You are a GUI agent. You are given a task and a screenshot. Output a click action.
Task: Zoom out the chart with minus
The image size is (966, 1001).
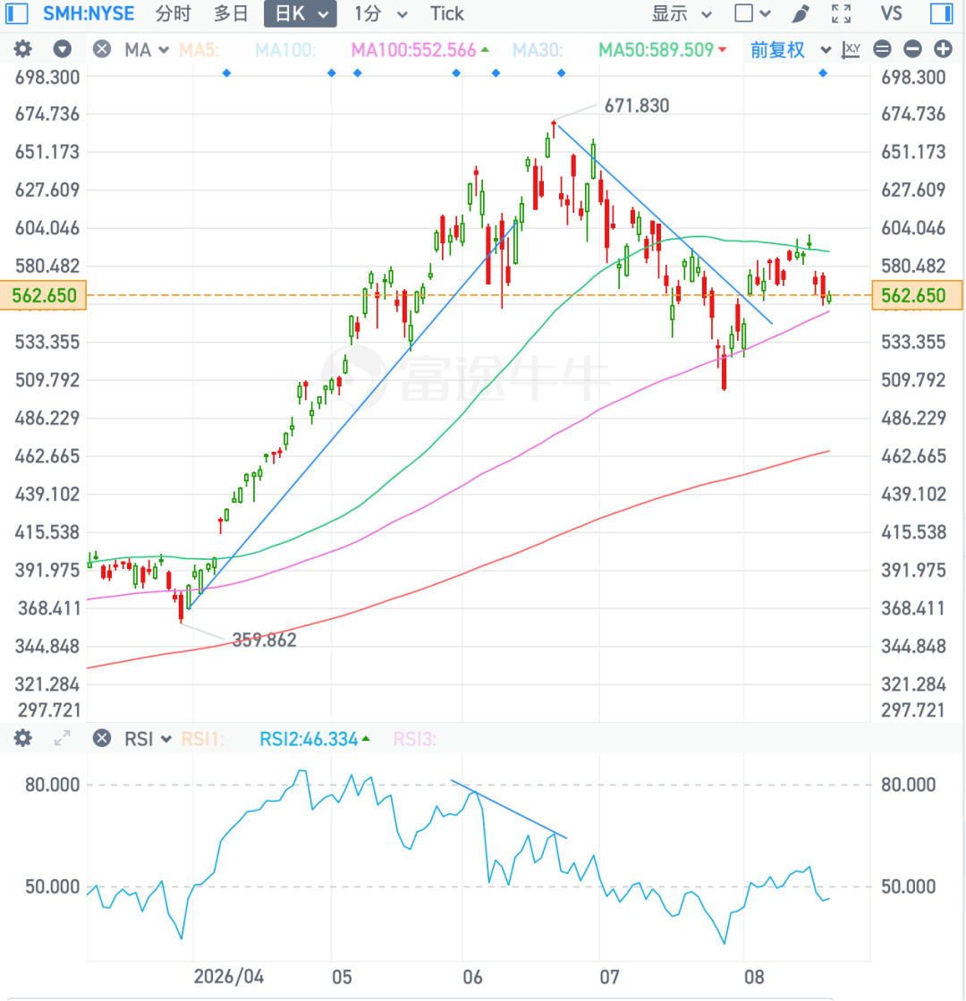click(912, 49)
